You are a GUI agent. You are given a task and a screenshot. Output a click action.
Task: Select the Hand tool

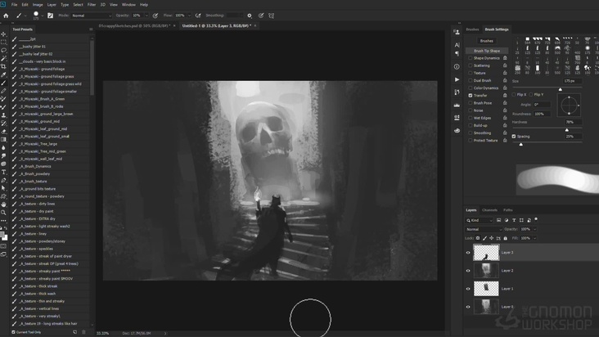click(3, 204)
